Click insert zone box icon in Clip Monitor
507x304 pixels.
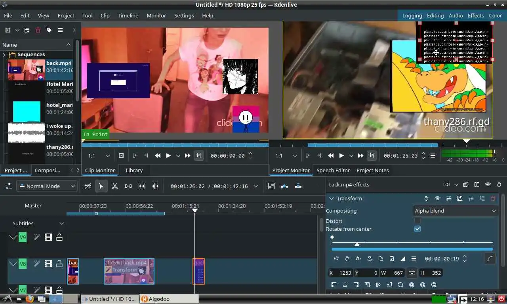point(121,156)
